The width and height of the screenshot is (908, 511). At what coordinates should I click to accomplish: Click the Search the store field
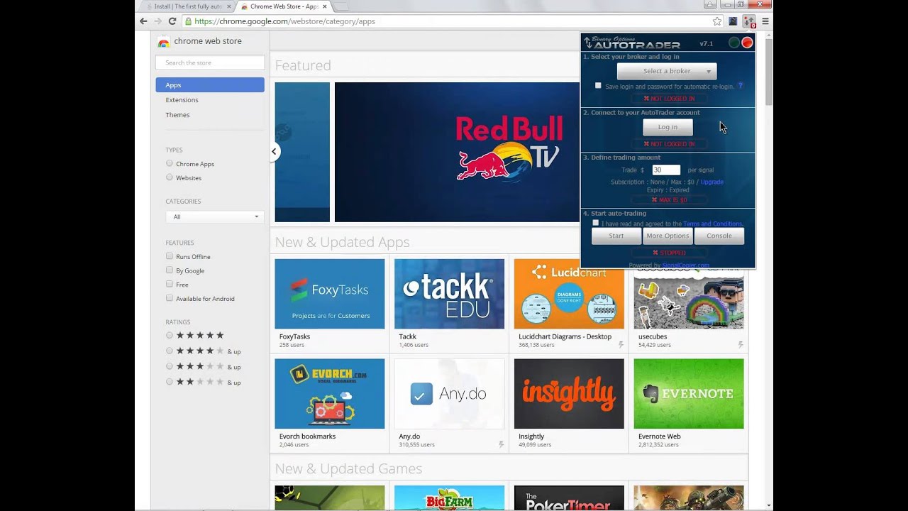click(x=210, y=62)
